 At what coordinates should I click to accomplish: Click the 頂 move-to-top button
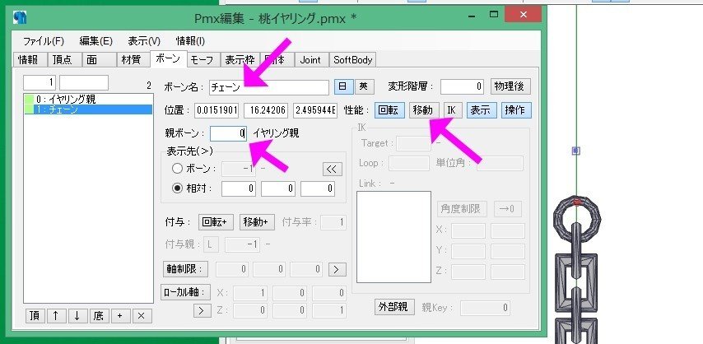coord(35,316)
